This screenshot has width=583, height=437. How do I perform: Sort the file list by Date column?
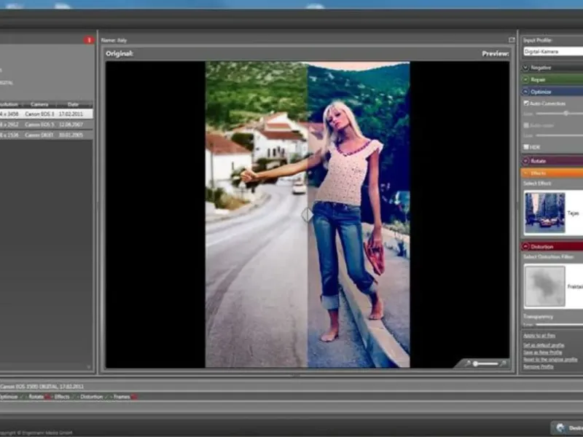coord(74,104)
